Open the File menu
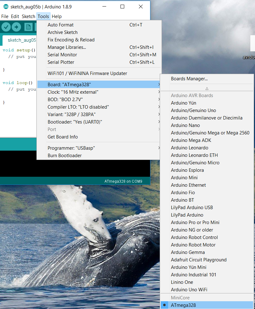This screenshot has width=255, height=309. [5, 16]
